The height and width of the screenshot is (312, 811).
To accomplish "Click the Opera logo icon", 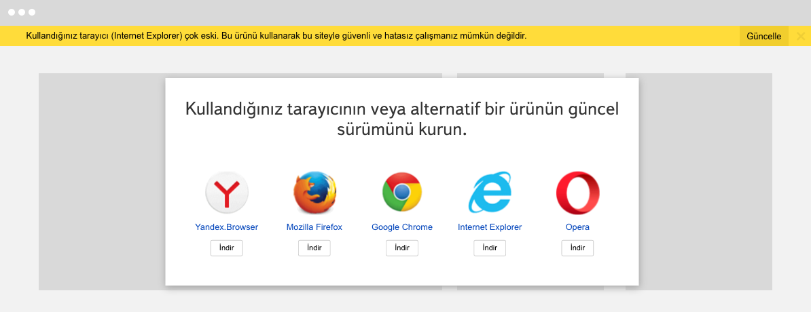I will [x=578, y=193].
